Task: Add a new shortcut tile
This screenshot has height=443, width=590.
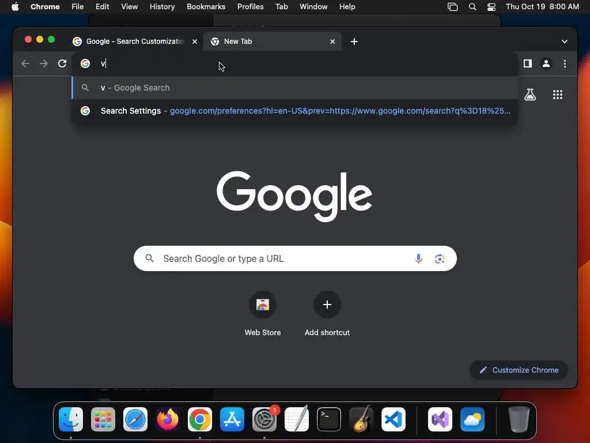Action: [x=327, y=314]
